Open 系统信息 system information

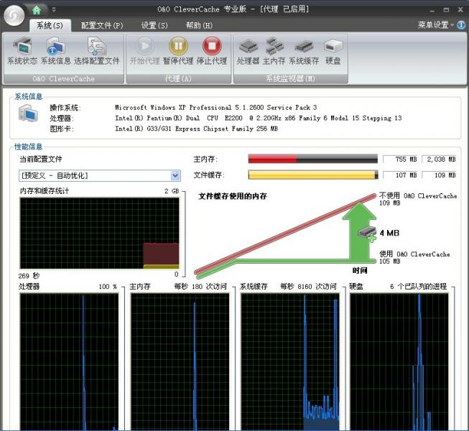(x=55, y=51)
